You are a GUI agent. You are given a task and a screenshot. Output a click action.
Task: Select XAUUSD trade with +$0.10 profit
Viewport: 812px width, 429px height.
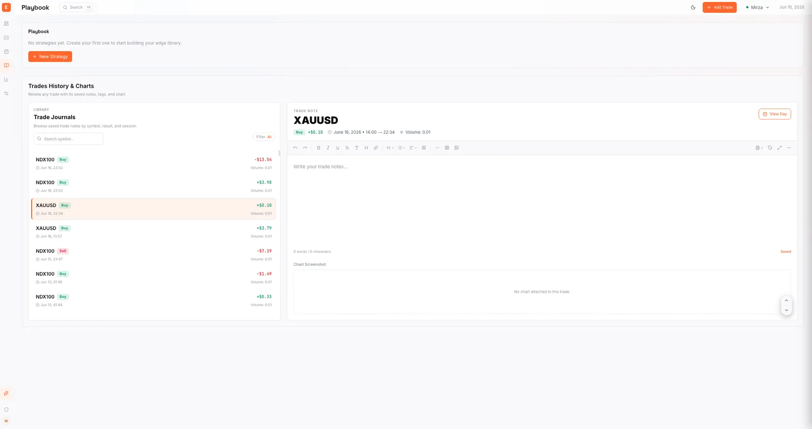(x=153, y=209)
